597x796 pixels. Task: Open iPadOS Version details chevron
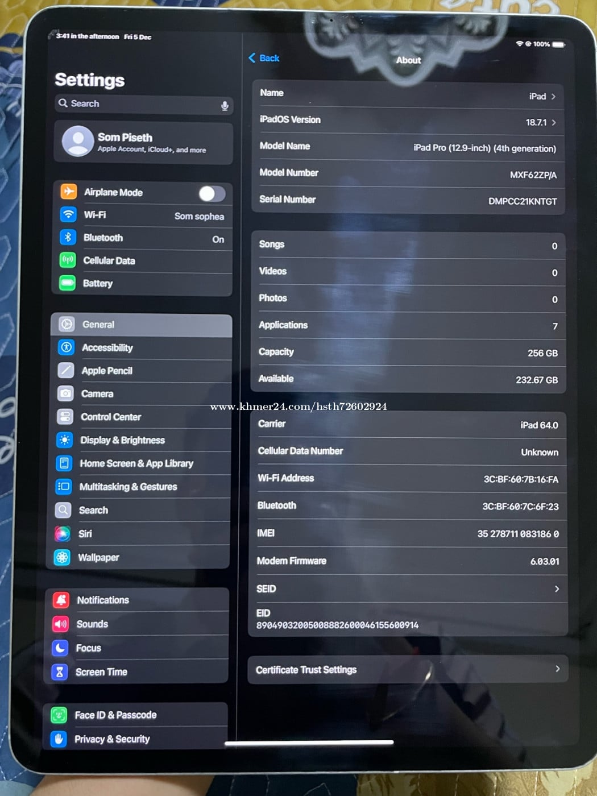(x=554, y=123)
